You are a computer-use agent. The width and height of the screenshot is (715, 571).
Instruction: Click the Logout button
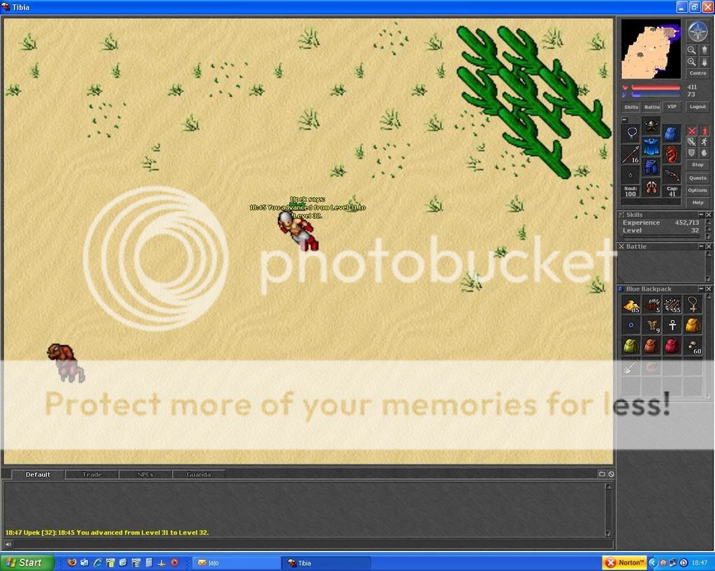(x=698, y=107)
